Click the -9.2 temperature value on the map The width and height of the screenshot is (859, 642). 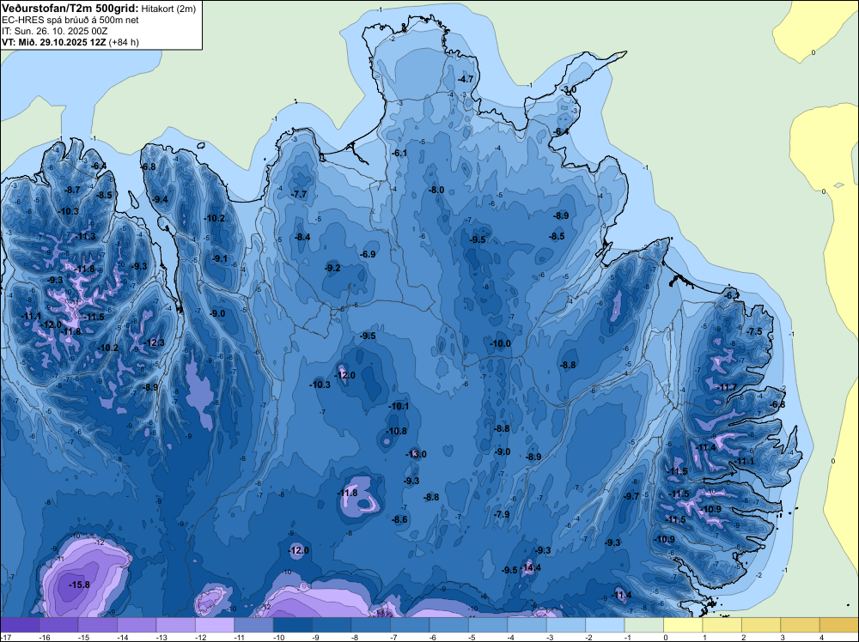332,268
